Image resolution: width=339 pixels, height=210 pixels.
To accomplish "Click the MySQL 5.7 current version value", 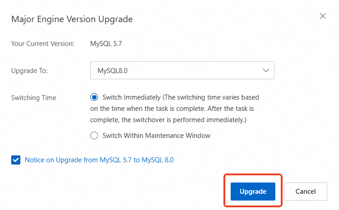I will tap(106, 44).
